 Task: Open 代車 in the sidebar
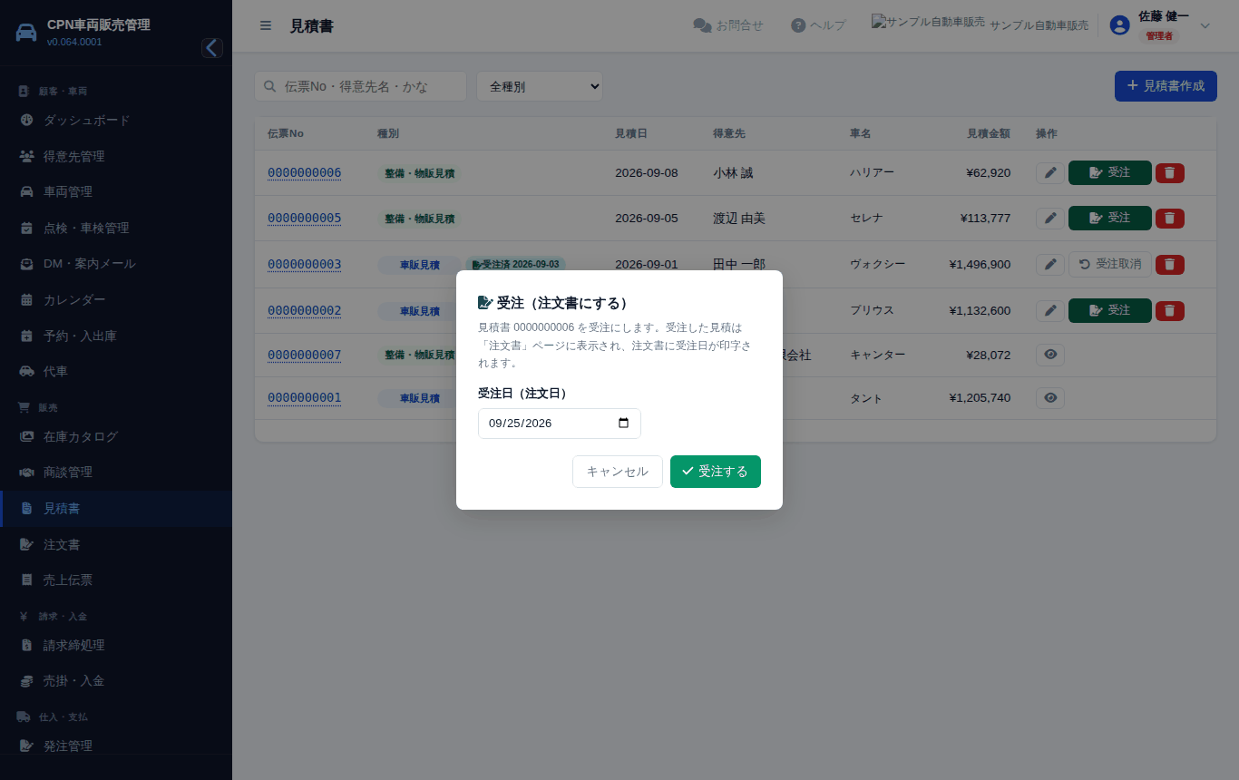tap(116, 372)
